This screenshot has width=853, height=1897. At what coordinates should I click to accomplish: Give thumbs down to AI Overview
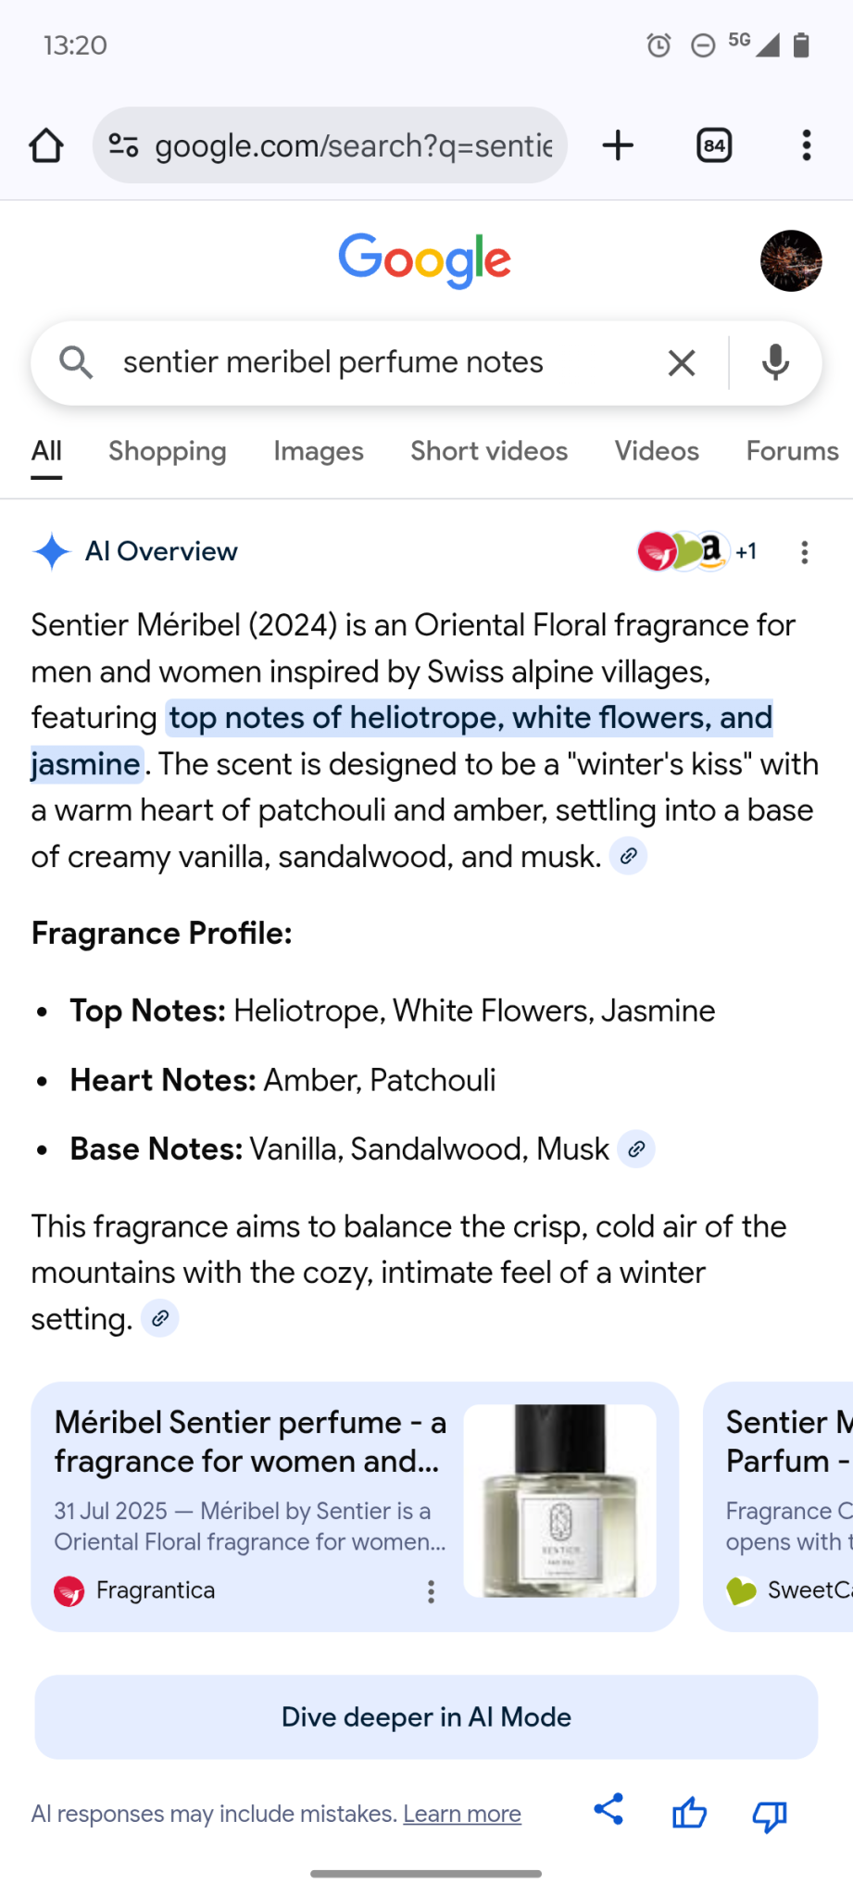click(x=770, y=1815)
